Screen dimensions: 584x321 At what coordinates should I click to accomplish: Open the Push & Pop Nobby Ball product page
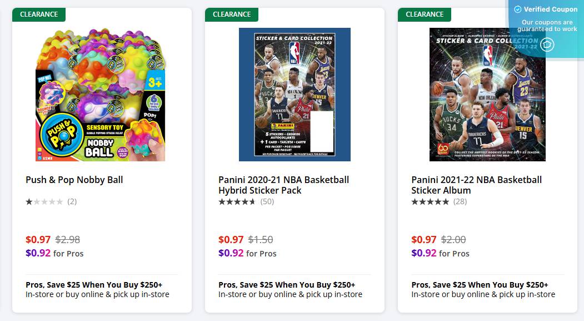pos(74,180)
